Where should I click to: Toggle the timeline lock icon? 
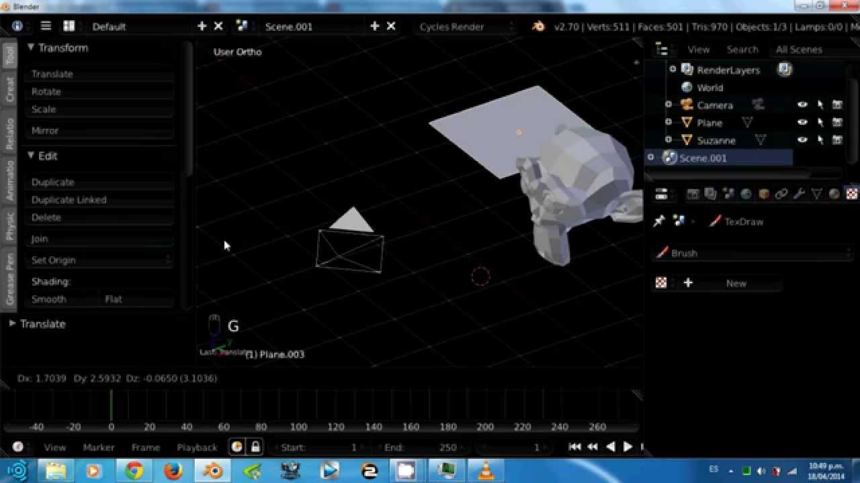tap(255, 447)
